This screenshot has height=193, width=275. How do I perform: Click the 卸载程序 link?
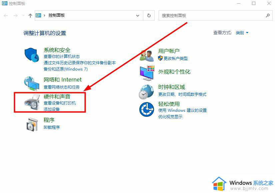pyautogui.click(x=52, y=127)
